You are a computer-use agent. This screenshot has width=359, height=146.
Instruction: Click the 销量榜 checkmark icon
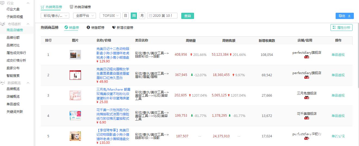tap(66, 27)
